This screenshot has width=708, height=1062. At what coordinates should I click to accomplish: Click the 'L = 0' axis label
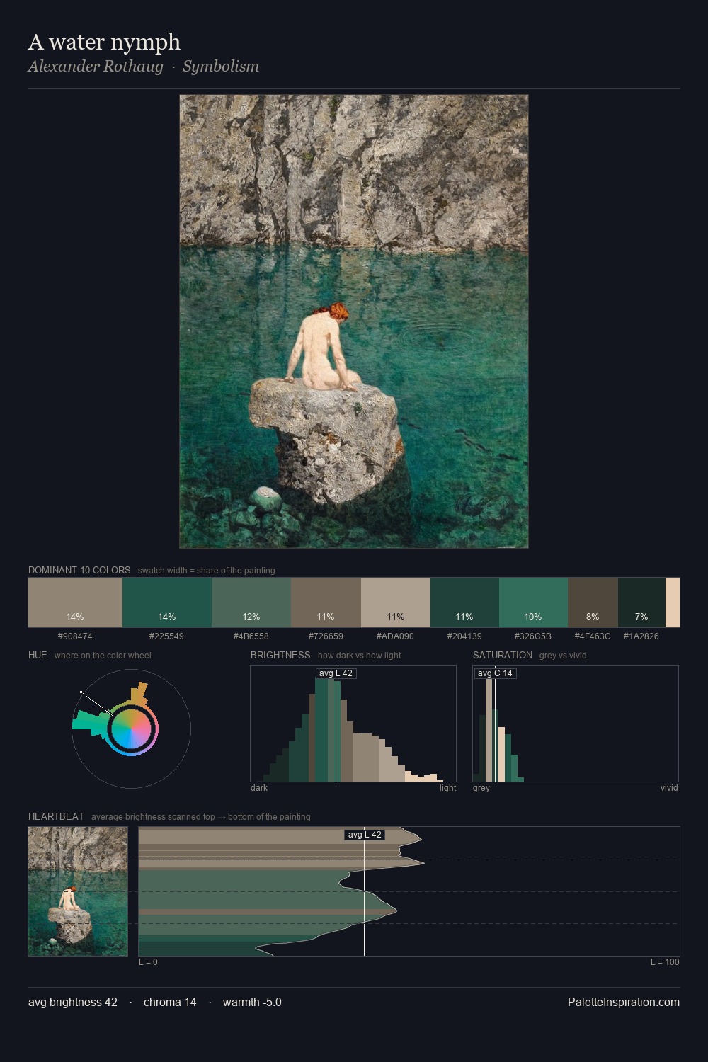click(148, 962)
